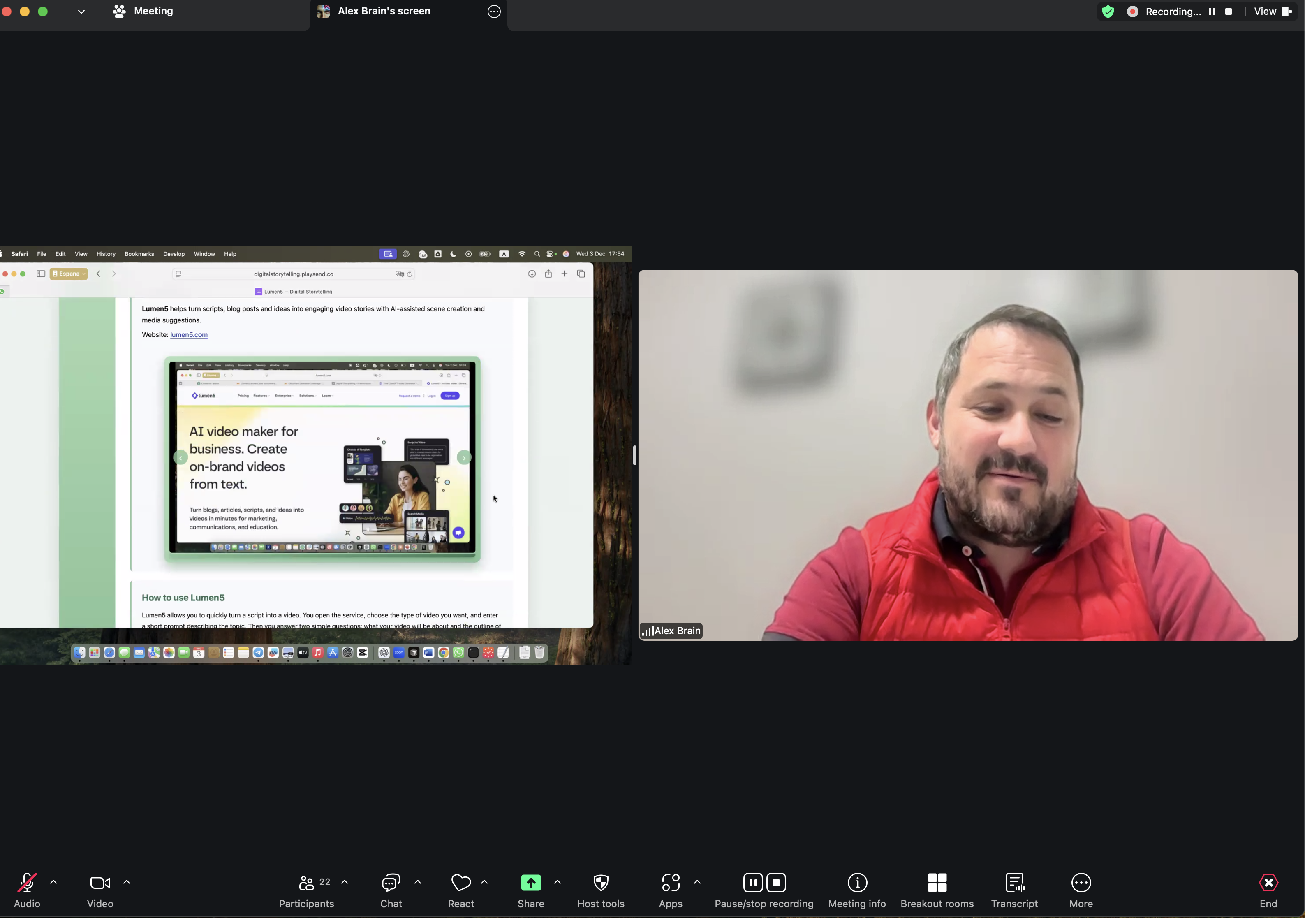Expand the audio options caret

coord(53,882)
